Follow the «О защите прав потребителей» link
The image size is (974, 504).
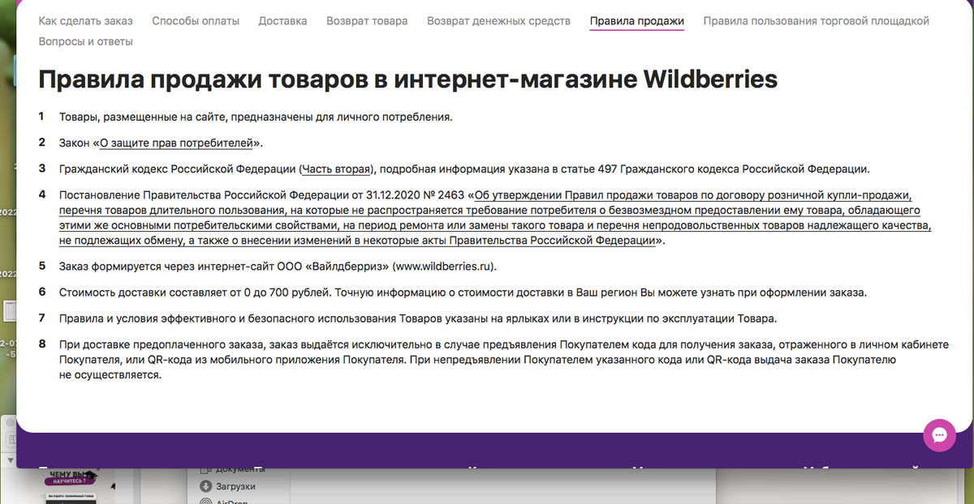[177, 143]
